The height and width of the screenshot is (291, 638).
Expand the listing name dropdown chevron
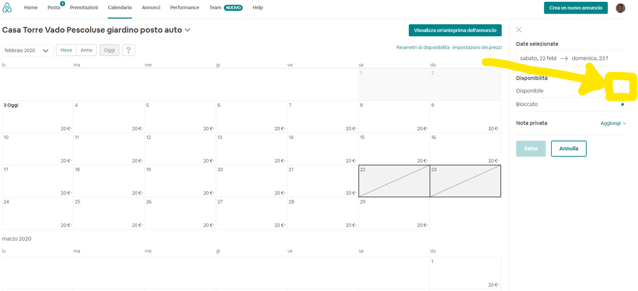[188, 30]
